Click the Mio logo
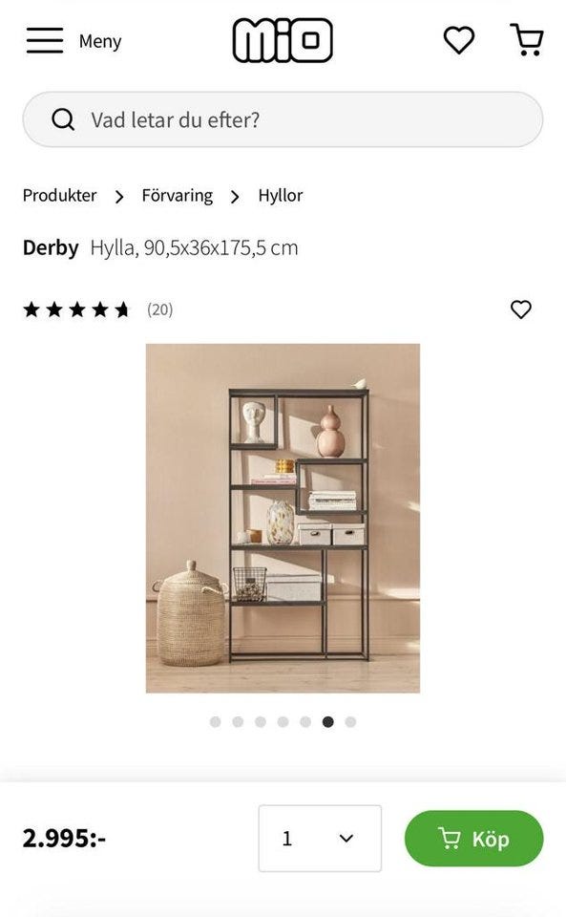 coord(283,40)
